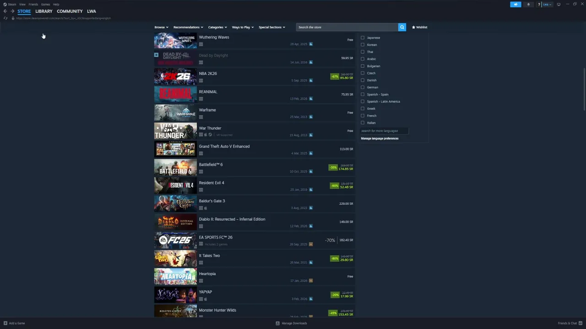Viewport: 586px width, 329px height.
Task: Switch to Big Picture mode monitor icon
Action: (559, 4)
